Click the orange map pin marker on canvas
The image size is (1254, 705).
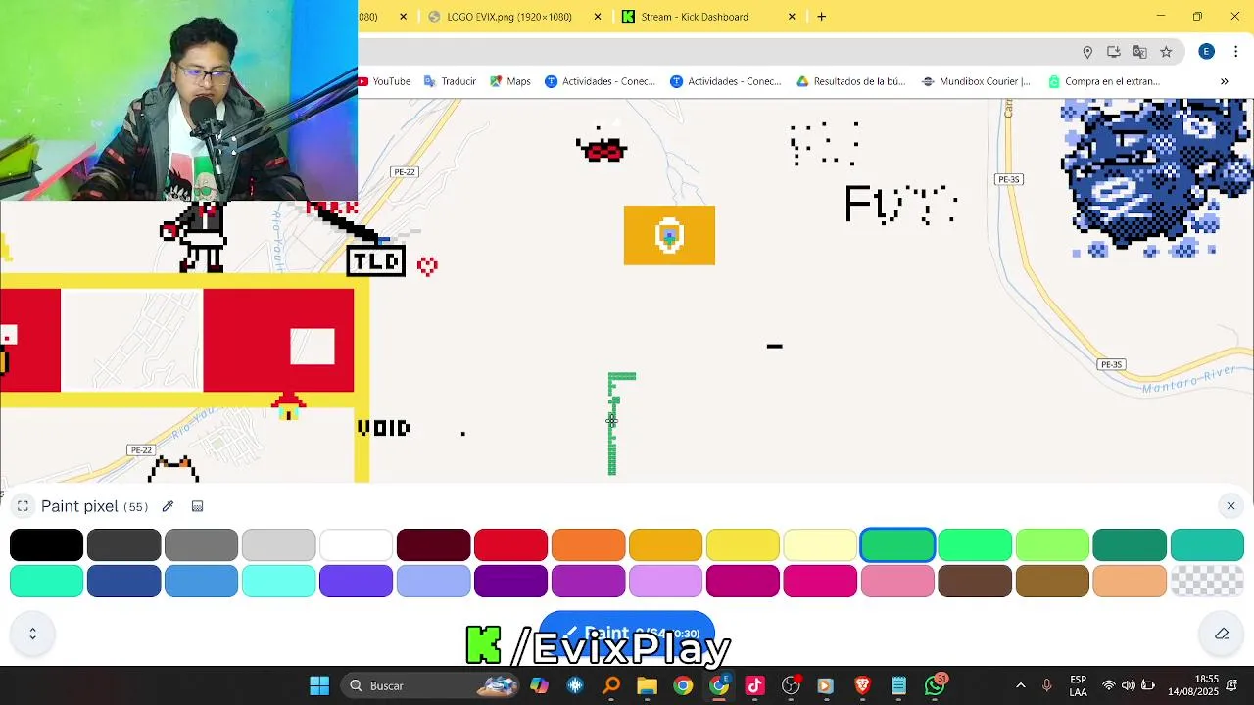click(x=669, y=235)
